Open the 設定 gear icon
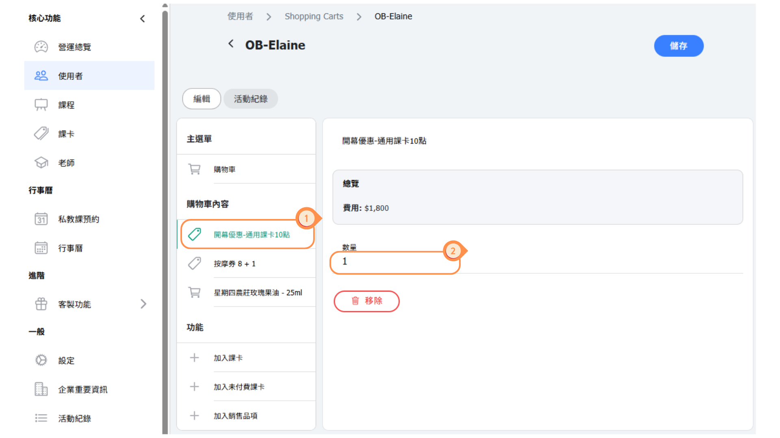The image size is (780, 438). click(x=41, y=361)
